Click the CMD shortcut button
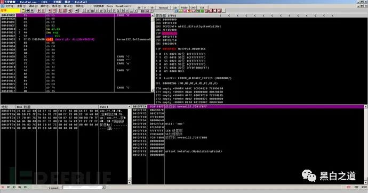 click(193, 8)
